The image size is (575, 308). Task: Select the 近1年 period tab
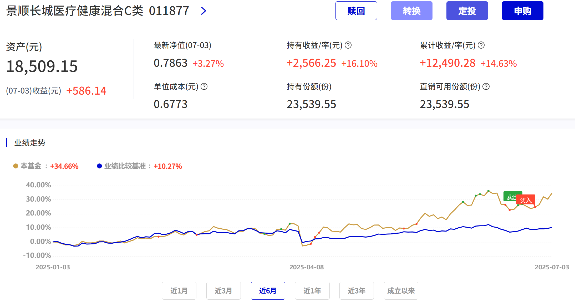312,291
